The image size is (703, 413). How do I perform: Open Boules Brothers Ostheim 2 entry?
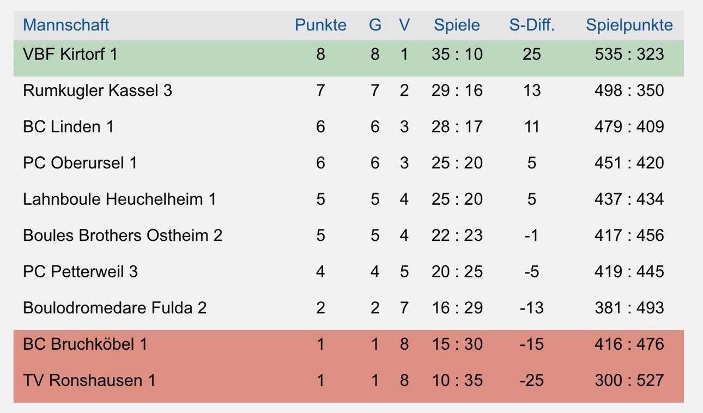click(x=123, y=235)
